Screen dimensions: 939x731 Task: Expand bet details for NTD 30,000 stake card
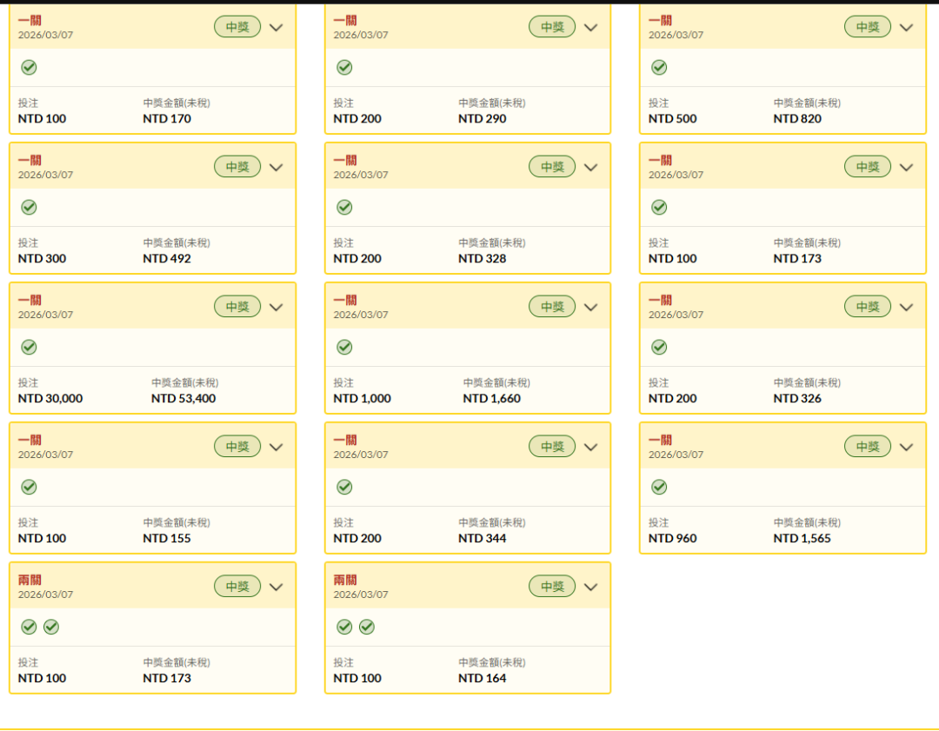(x=276, y=307)
